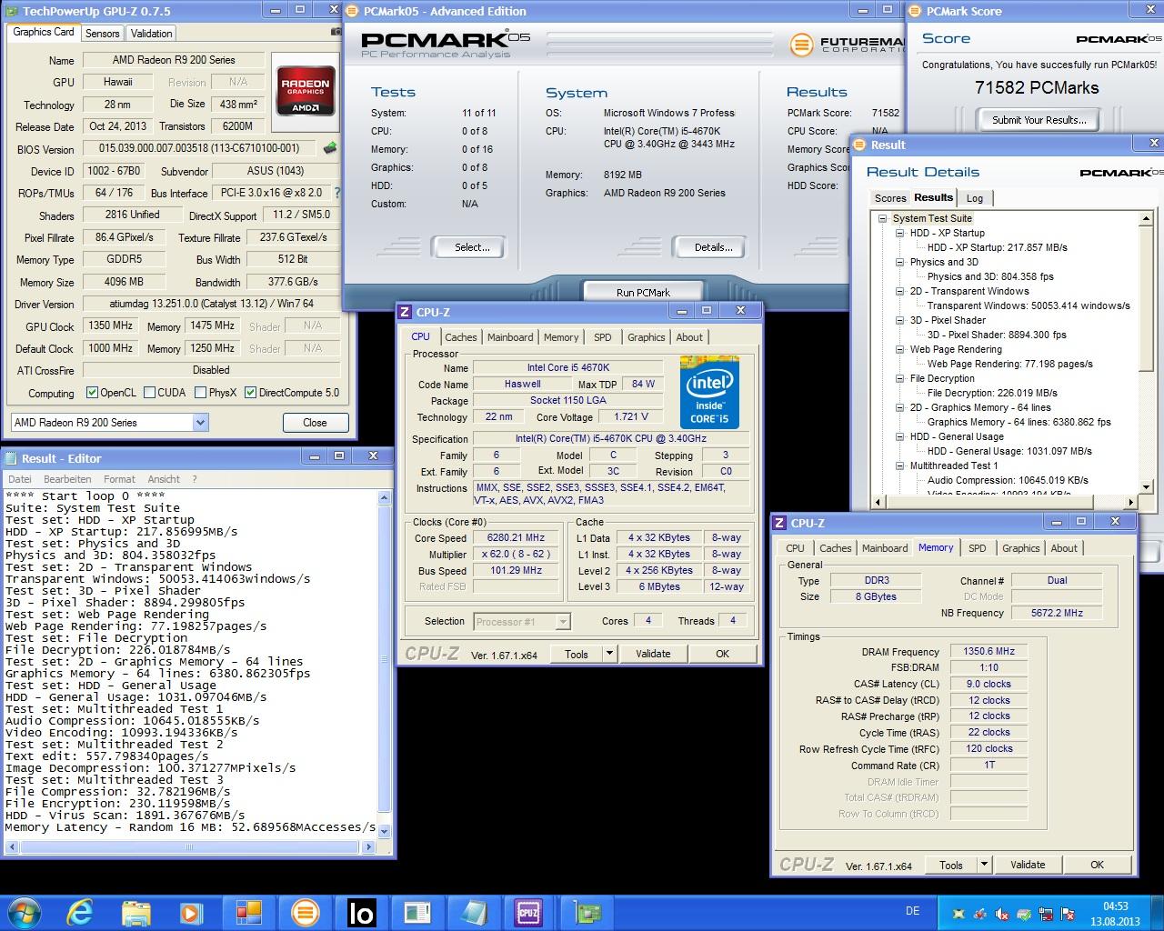Click the BIOS save chip icon in GPU-Z
This screenshot has height=931, width=1164.
[x=330, y=147]
